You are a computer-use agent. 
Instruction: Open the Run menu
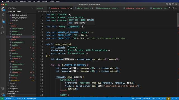pos(38,1)
